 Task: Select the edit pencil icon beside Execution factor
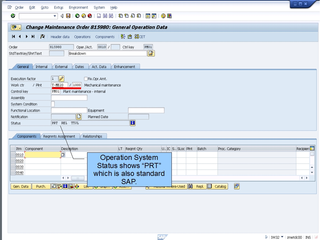point(60,78)
